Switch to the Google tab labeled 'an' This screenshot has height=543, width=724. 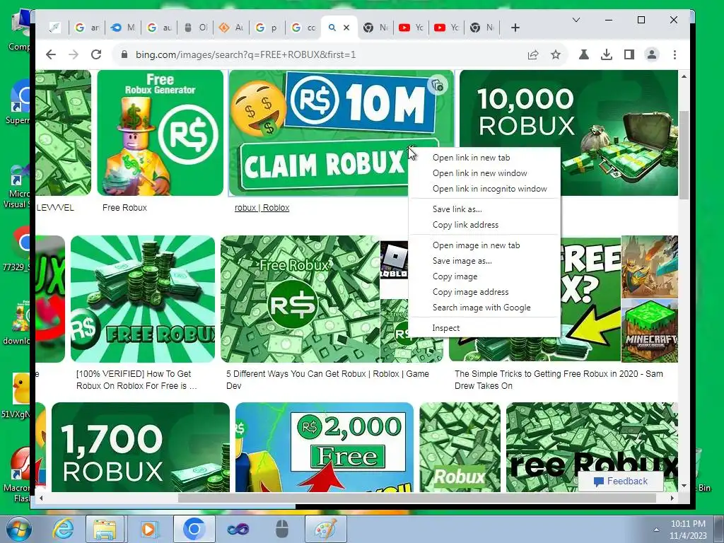pyautogui.click(x=86, y=28)
